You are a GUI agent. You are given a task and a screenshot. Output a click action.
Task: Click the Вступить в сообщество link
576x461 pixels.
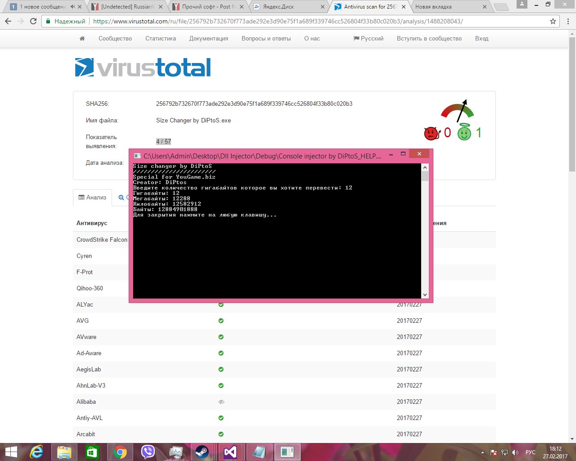tap(429, 39)
